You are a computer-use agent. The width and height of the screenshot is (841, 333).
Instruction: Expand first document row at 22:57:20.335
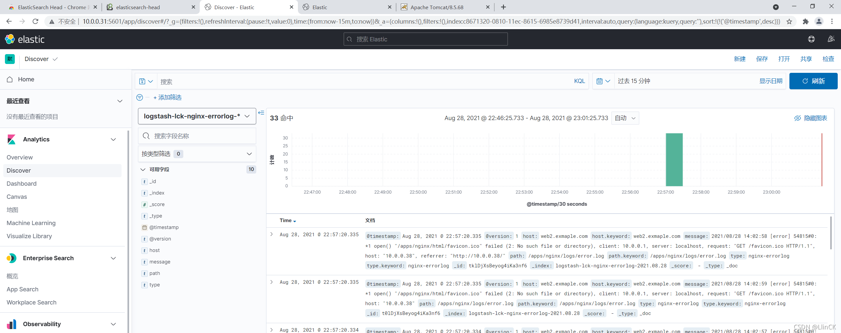pyautogui.click(x=272, y=234)
